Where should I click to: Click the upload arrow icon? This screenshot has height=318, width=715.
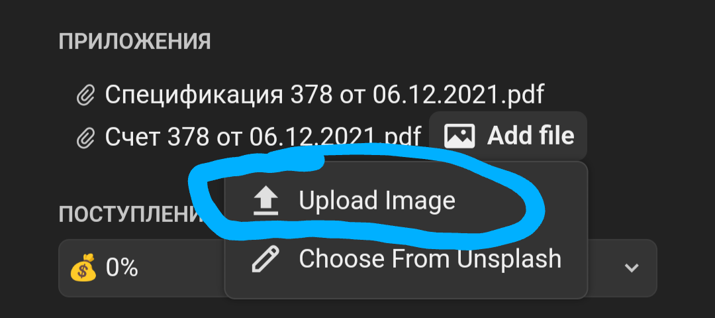pyautogui.click(x=265, y=201)
